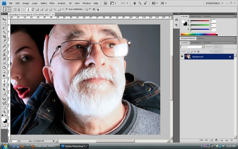Hide the Background layer with the eye icon

[x=182, y=56]
